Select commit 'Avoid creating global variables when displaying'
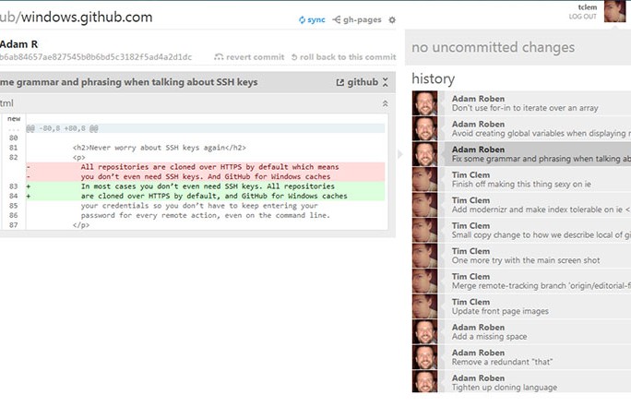631x407 pixels. [x=521, y=128]
